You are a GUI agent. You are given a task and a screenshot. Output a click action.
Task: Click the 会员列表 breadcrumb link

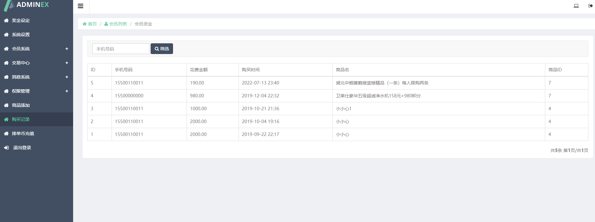[118, 24]
